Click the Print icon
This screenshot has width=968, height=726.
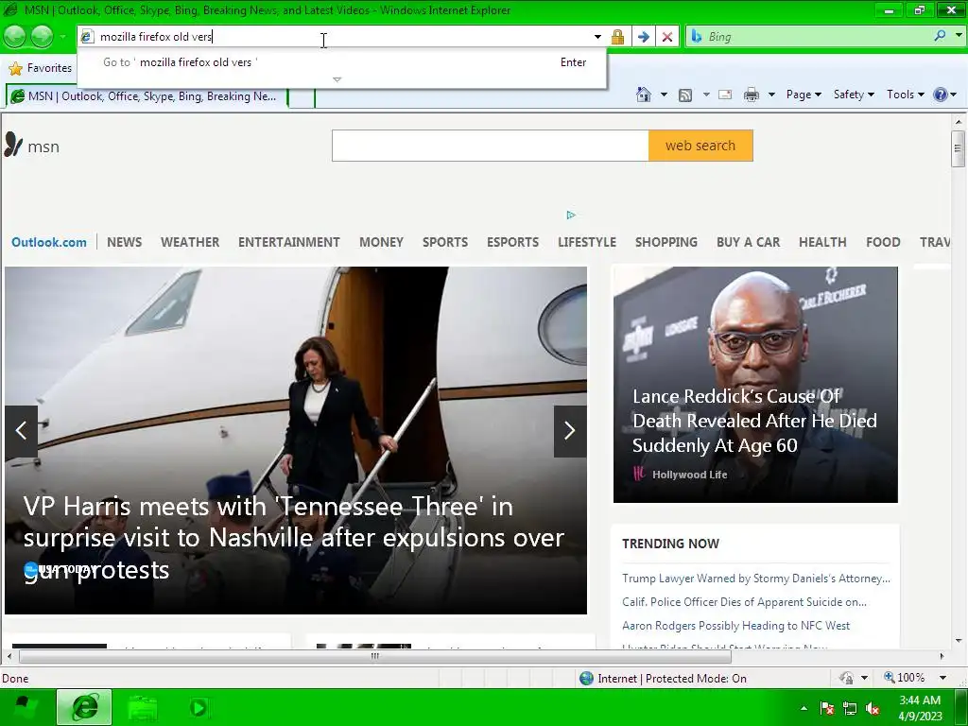click(752, 95)
